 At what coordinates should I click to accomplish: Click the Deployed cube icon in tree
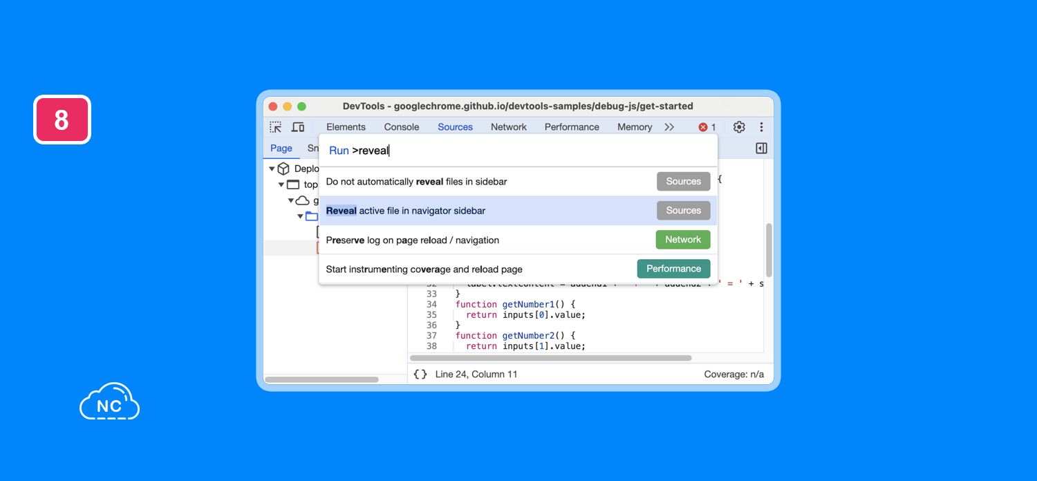[283, 169]
